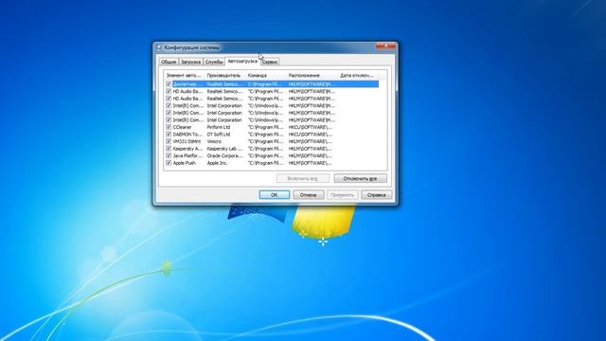Uncheck the Apple Push startup checkbox
The width and height of the screenshot is (606, 341).
(x=169, y=163)
